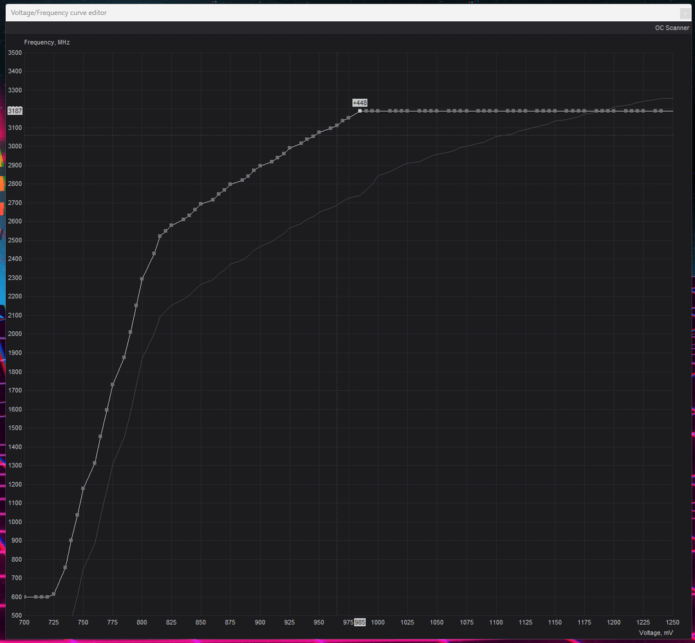Click the 1000 frequency axis label

(x=15, y=522)
